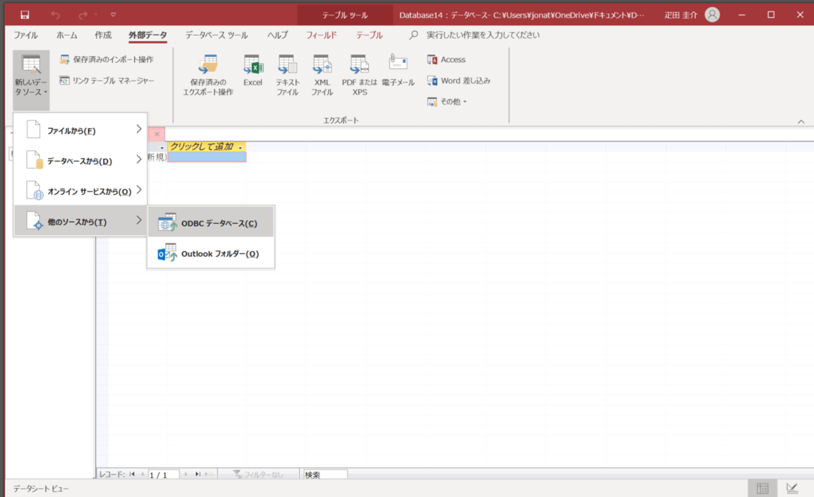This screenshot has width=814, height=497.
Task: Select ODBC データベース menu entry
Action: pos(211,222)
